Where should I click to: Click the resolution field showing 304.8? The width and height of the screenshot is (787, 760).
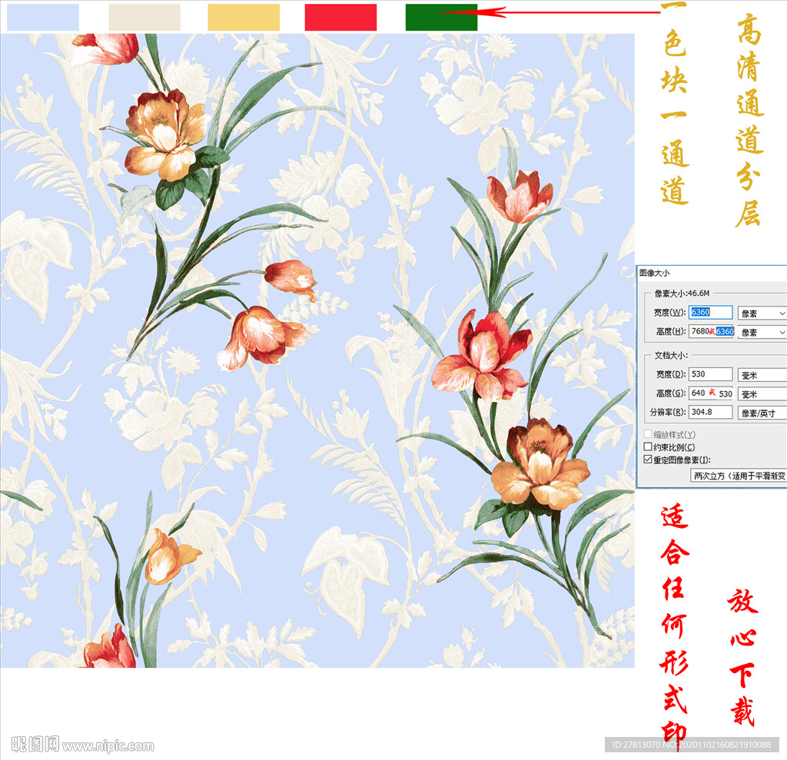[710, 412]
